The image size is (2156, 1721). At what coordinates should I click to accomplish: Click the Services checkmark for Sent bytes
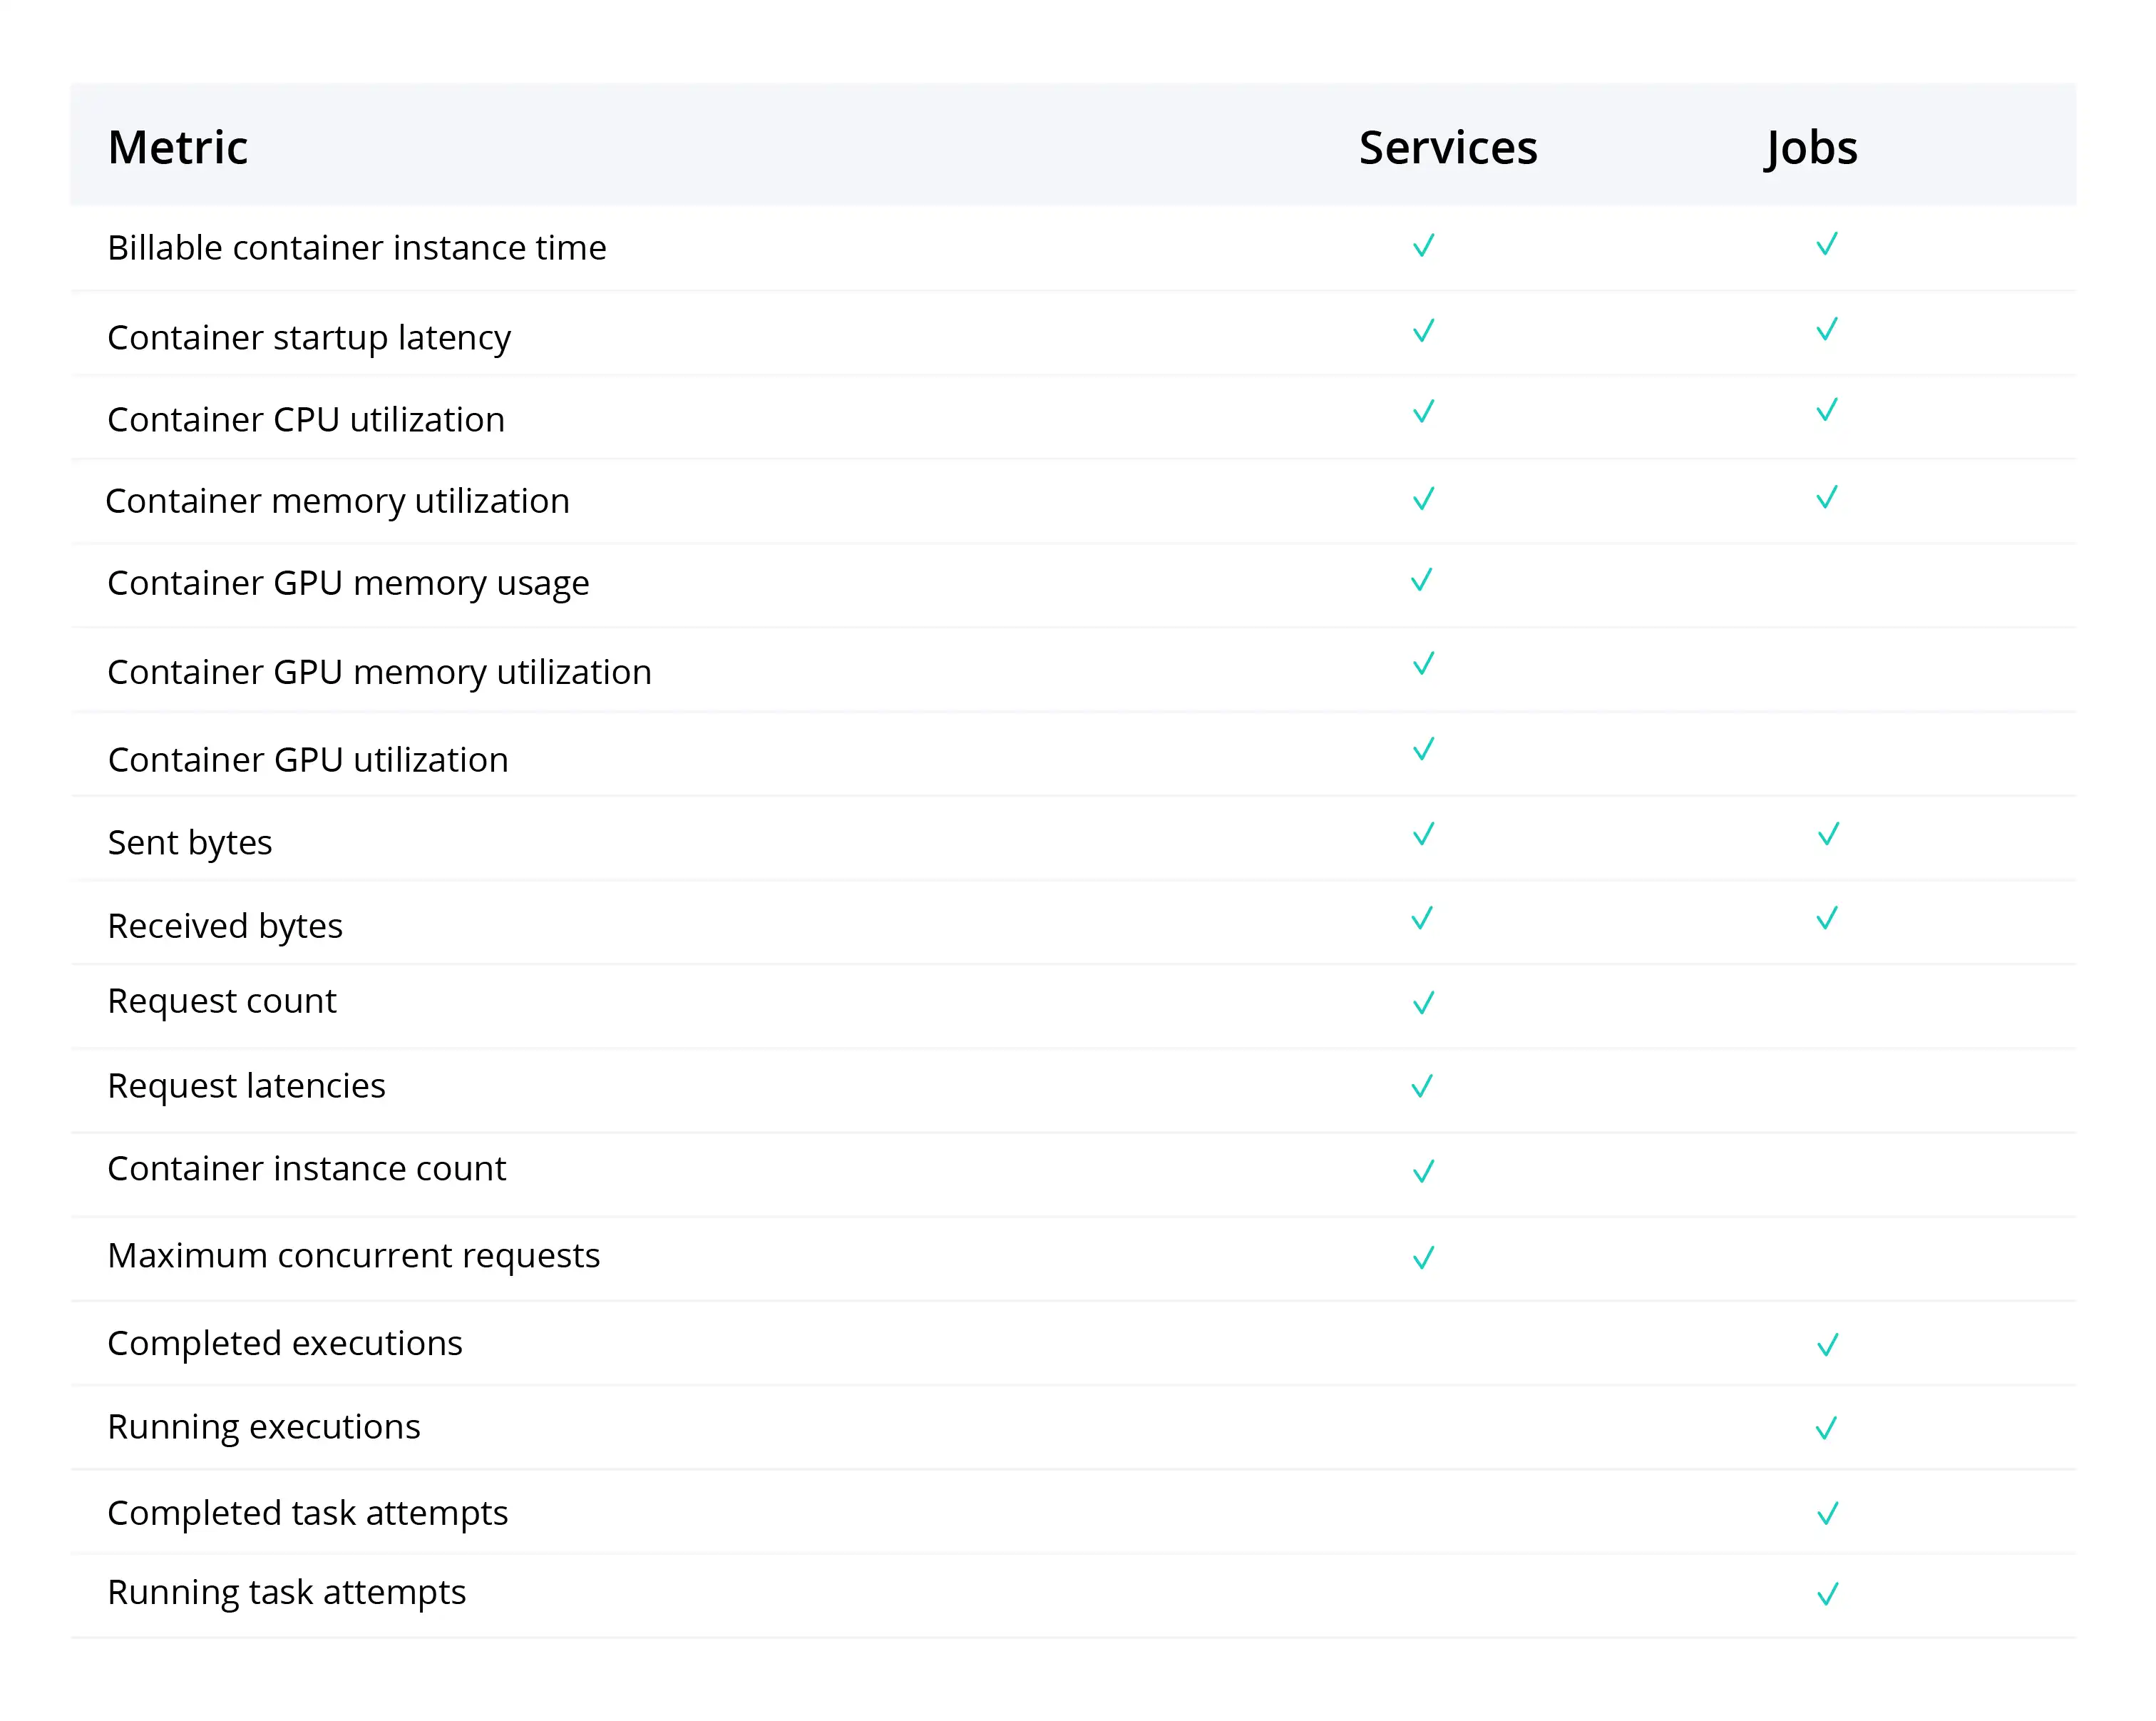pos(1424,834)
